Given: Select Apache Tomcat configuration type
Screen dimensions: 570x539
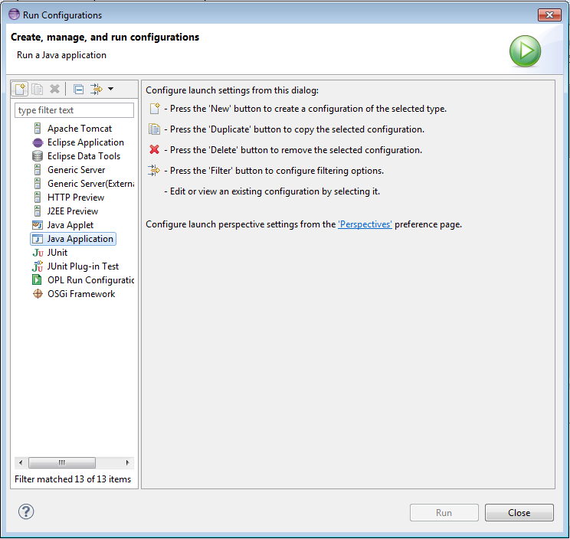Looking at the screenshot, I should click(x=79, y=129).
